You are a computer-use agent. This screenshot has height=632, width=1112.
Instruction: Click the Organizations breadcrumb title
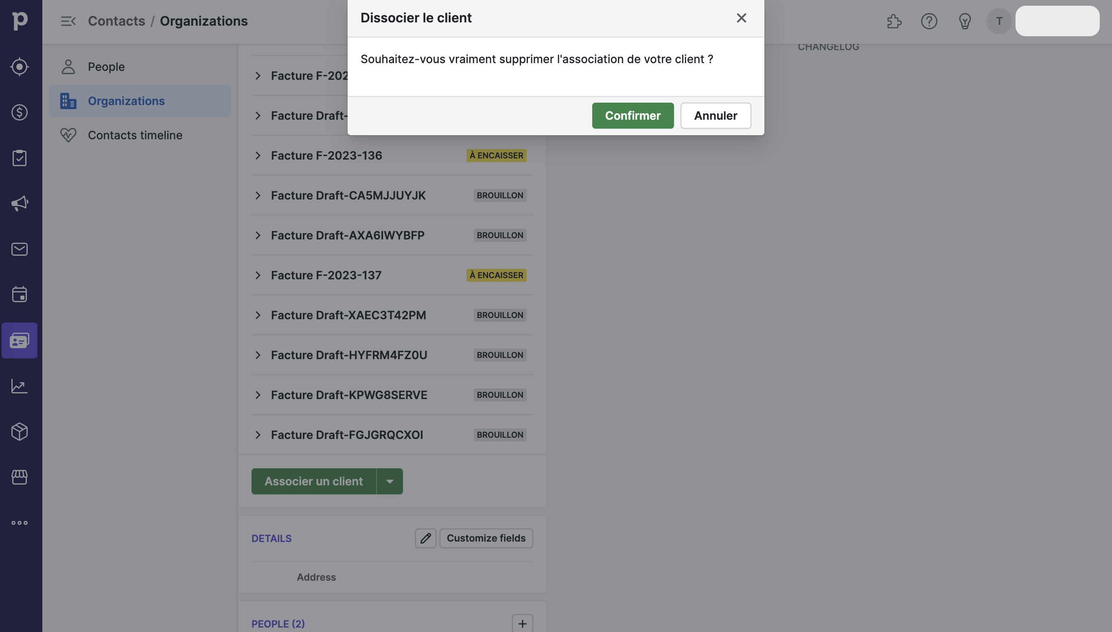point(204,21)
